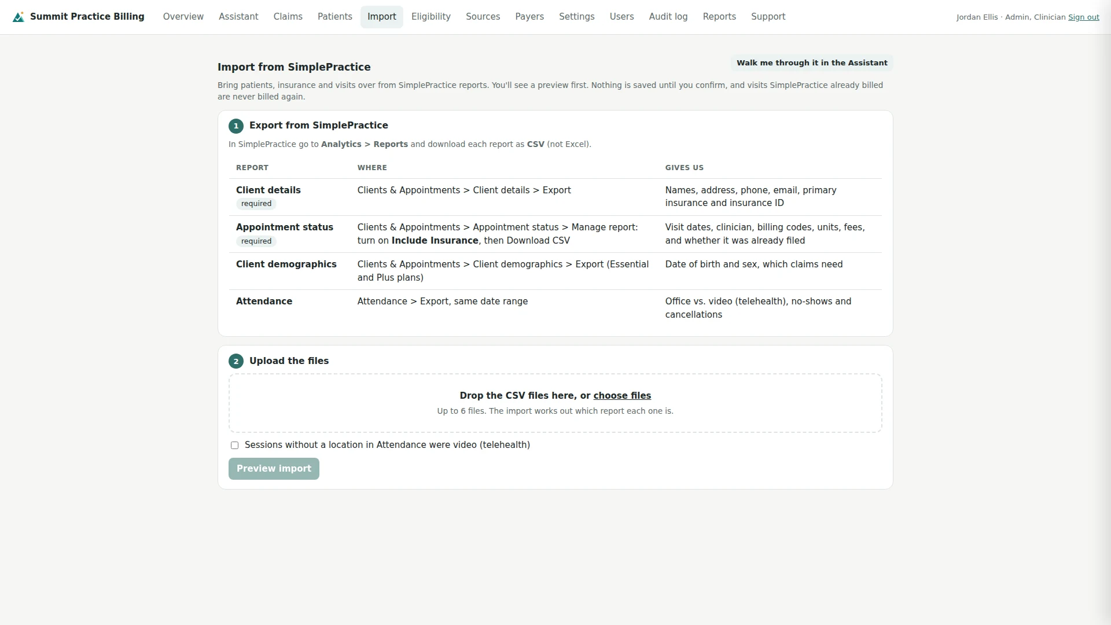This screenshot has width=1111, height=625.
Task: Click the Attendance report name
Action: (264, 302)
